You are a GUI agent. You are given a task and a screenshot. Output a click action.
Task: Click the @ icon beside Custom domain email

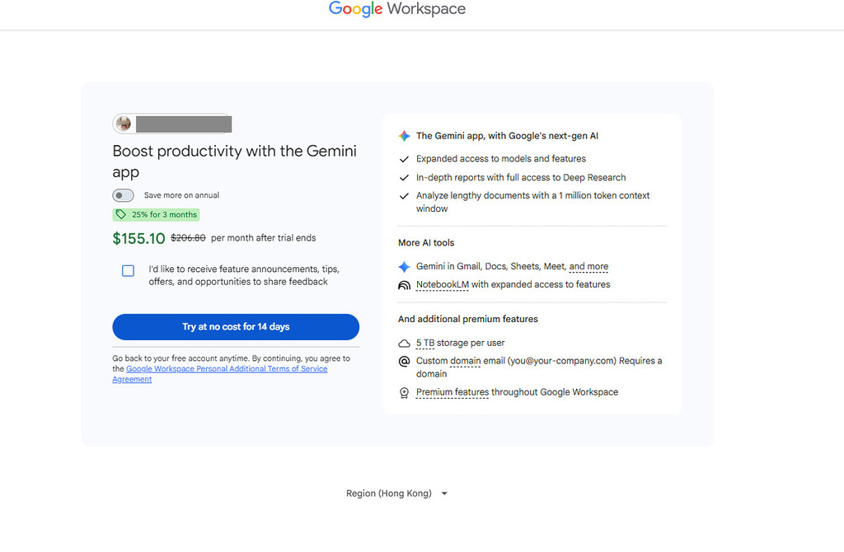[404, 361]
